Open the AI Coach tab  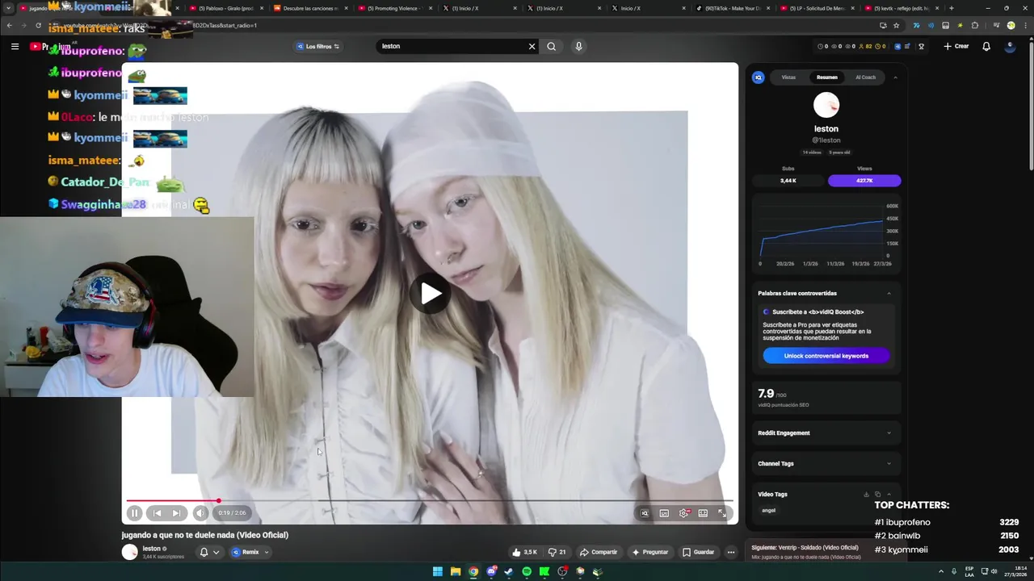(x=865, y=77)
